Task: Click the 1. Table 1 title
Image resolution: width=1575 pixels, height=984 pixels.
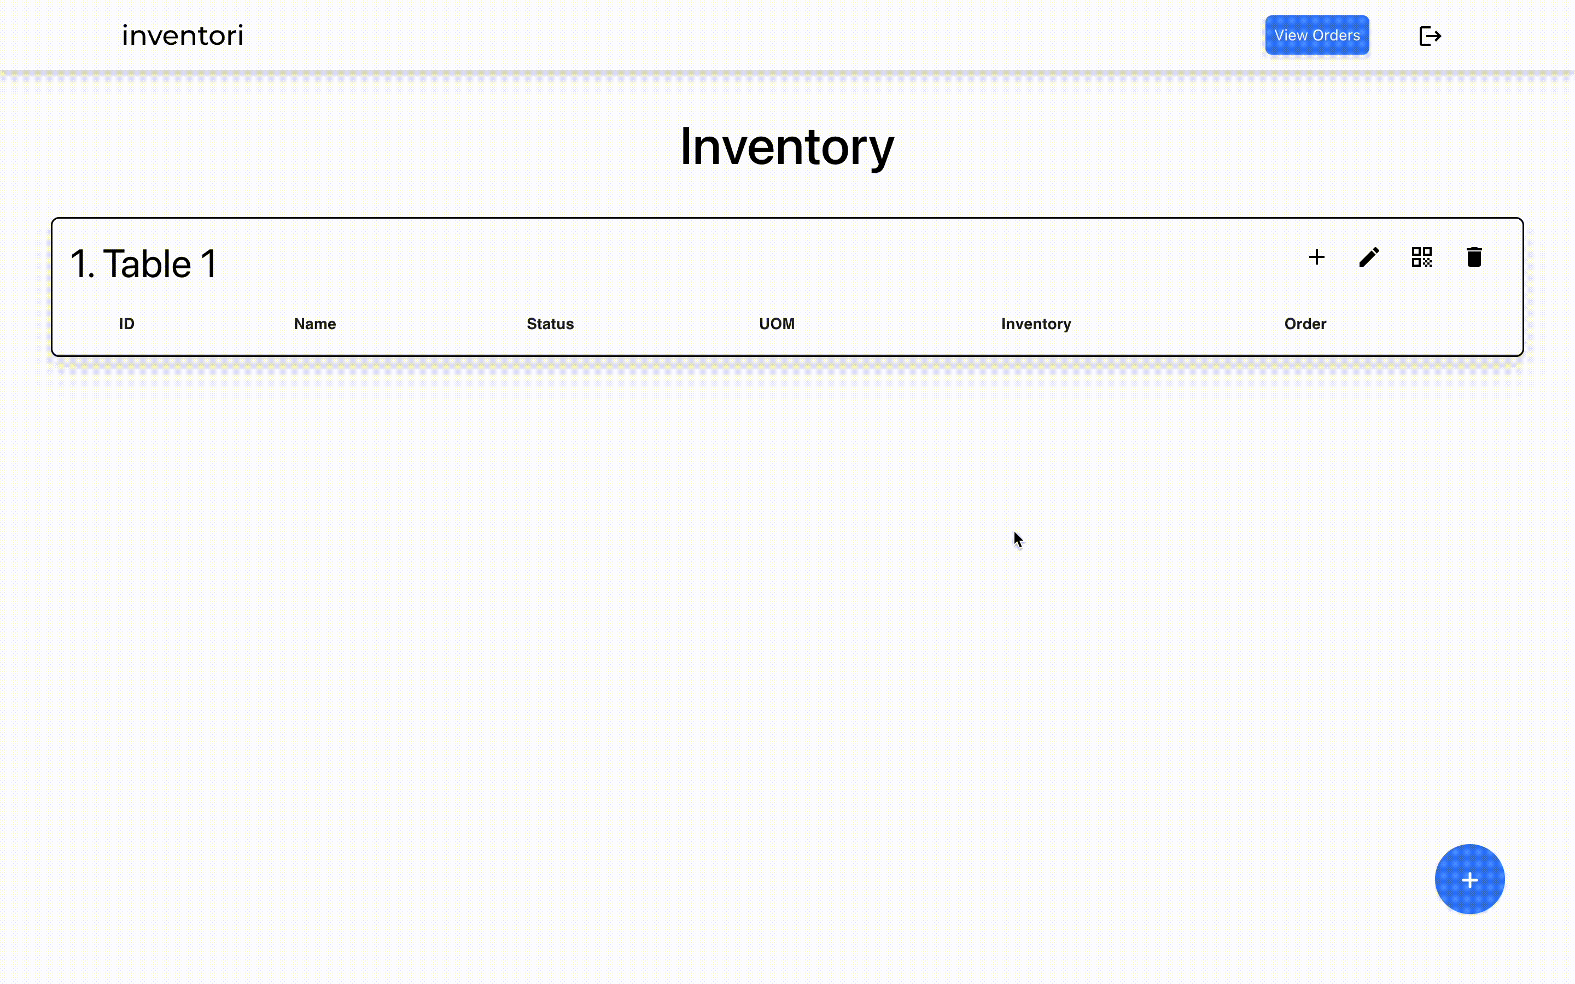Action: 143,263
